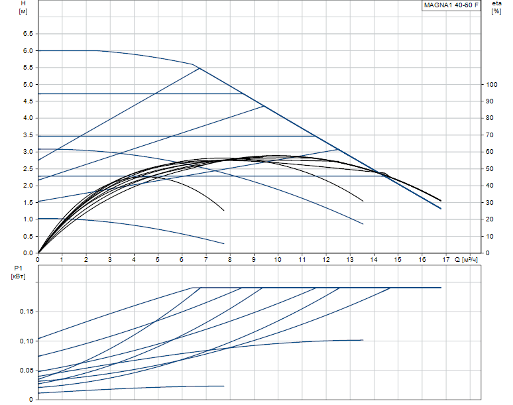Pick the 11 label on the flow axis
Image resolution: width=513 pixels, height=405 pixels.
point(302,260)
